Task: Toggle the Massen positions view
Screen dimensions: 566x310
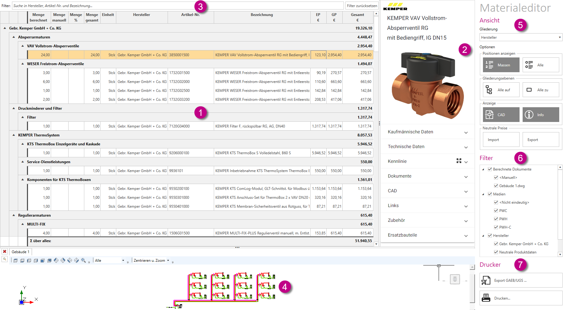Action: [501, 65]
